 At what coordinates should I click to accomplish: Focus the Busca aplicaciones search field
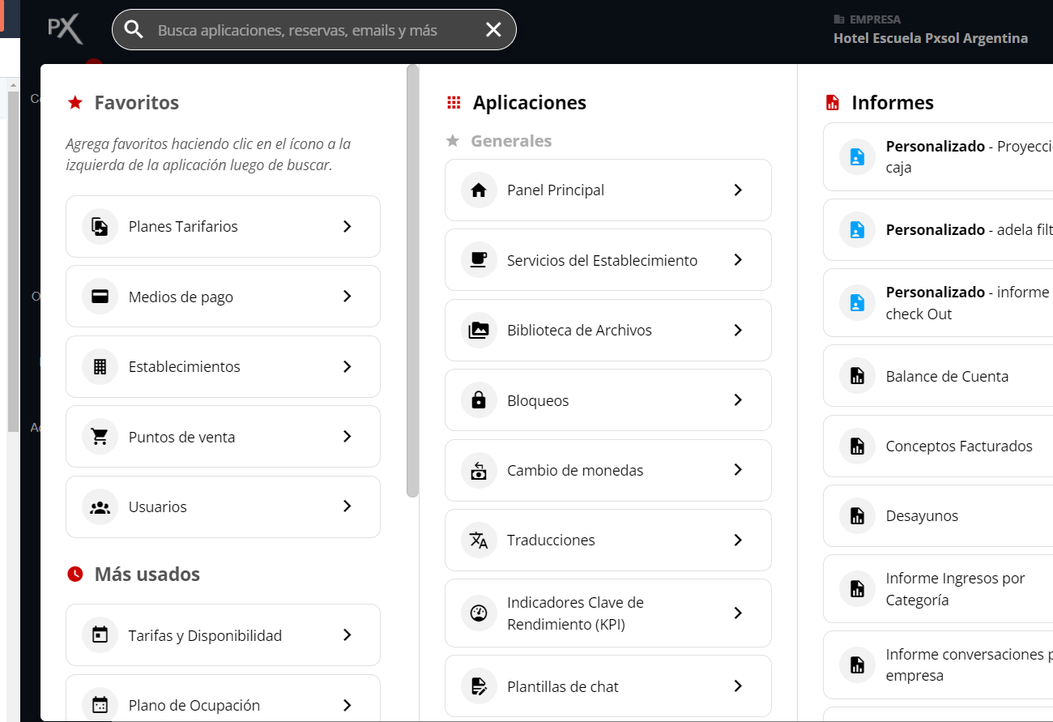click(308, 31)
